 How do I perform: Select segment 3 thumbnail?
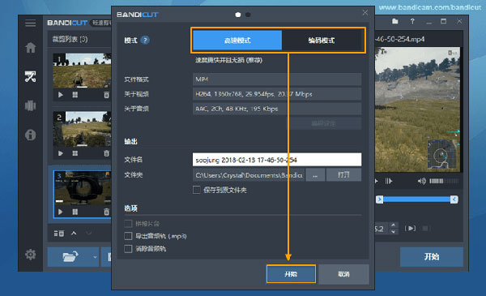(x=83, y=188)
